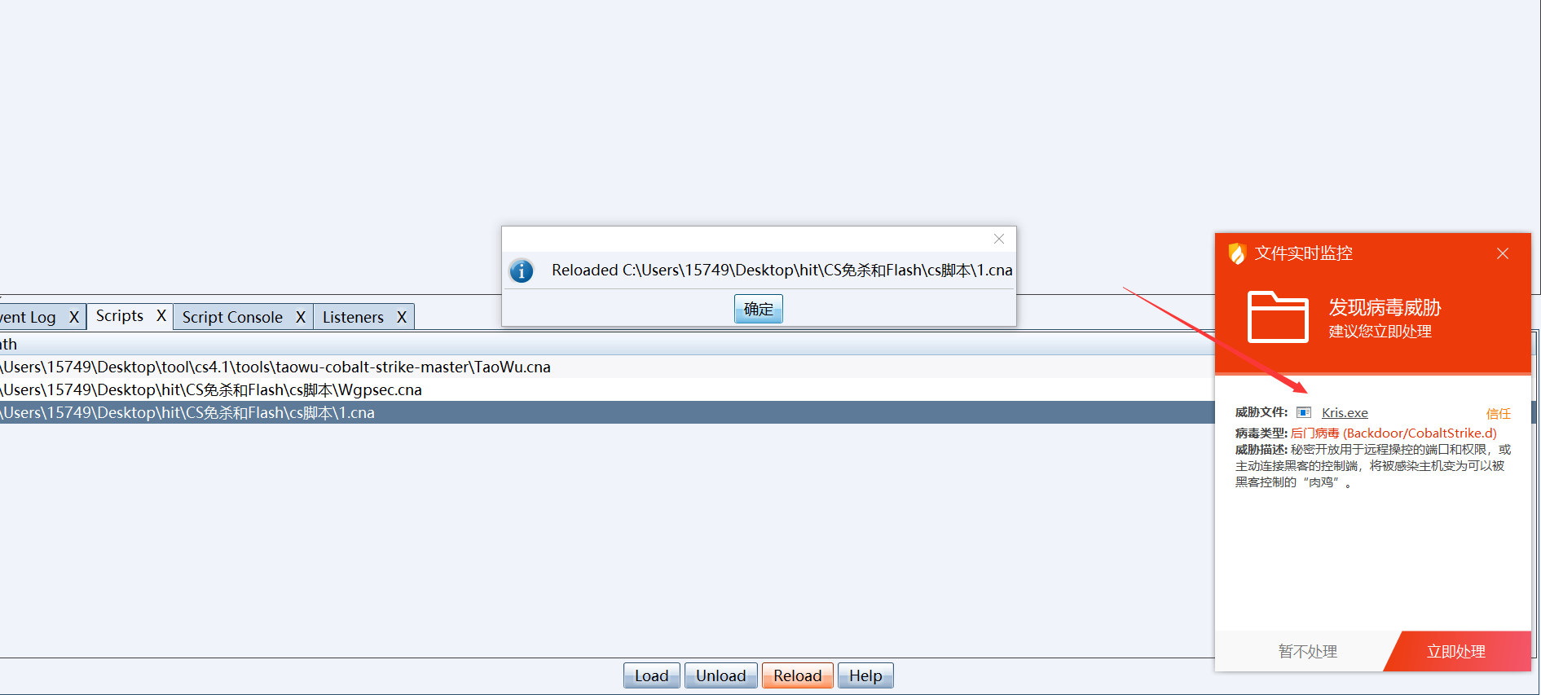Click the 立即处理 handle-now button
The height and width of the screenshot is (695, 1541).
(x=1455, y=652)
